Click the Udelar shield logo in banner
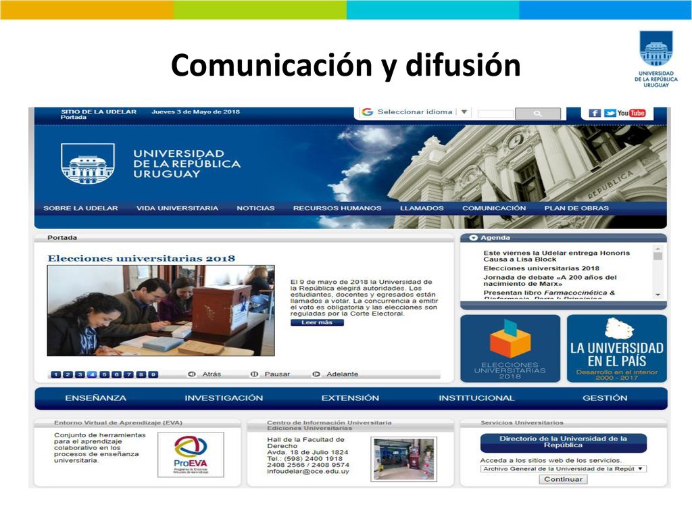Viewport: 692px width, 519px height. click(88, 164)
